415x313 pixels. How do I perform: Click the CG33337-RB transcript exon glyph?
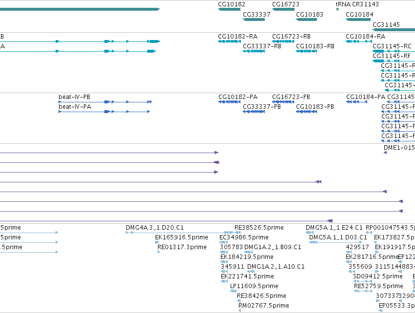[254, 51]
